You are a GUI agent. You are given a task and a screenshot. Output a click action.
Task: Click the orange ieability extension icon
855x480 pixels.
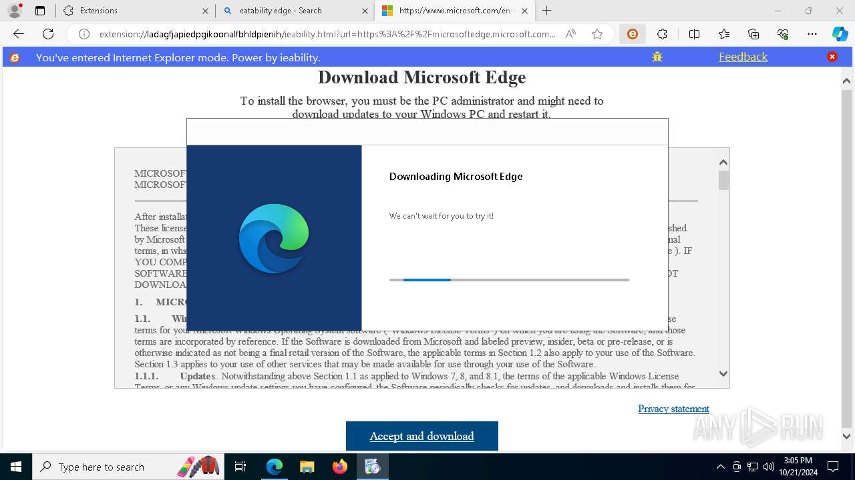[632, 34]
